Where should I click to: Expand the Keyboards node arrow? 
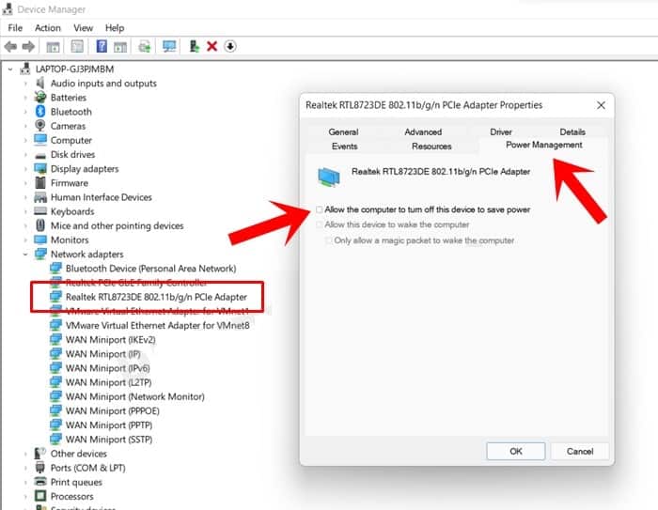pos(25,211)
